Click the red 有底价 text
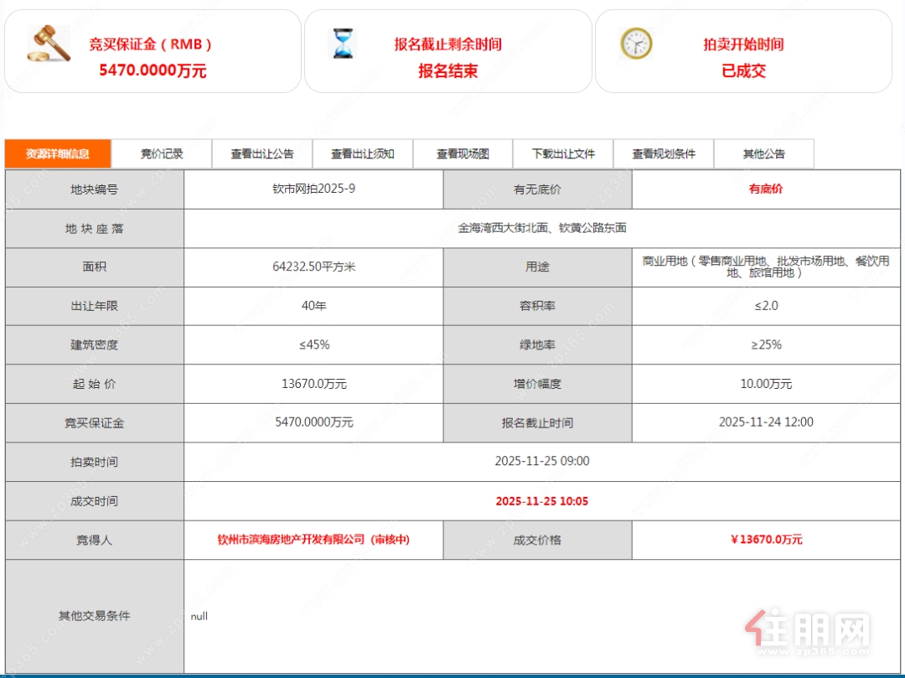 click(766, 189)
